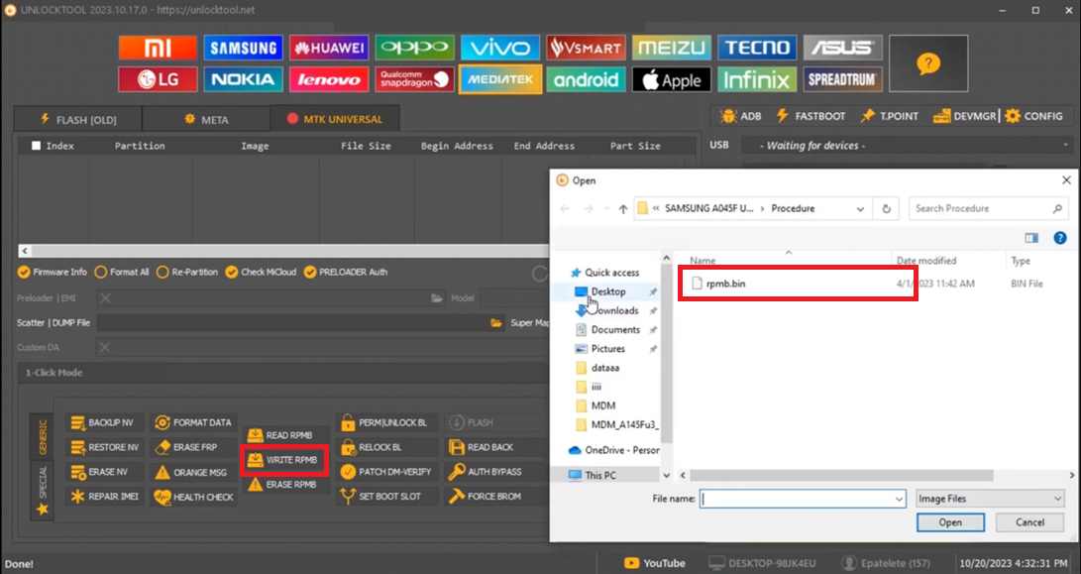
Task: Click the Cancel button in dialog
Action: [x=1029, y=522]
